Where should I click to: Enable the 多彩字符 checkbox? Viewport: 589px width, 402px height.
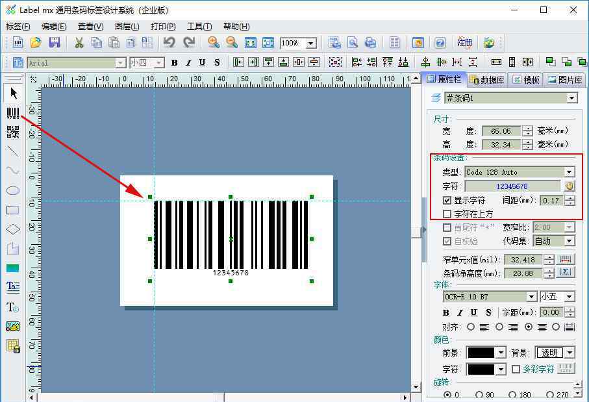516,370
